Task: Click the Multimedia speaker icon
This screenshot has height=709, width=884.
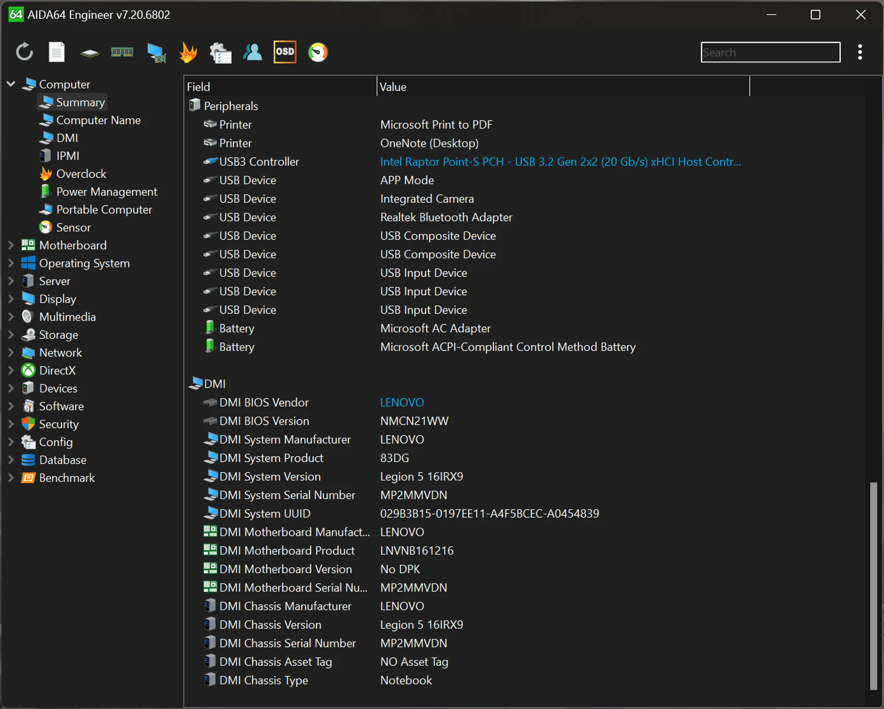Action: tap(28, 317)
